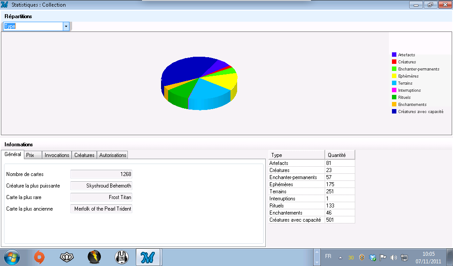Click the Type combo box field
This screenshot has width=453, height=266.
coord(33,26)
